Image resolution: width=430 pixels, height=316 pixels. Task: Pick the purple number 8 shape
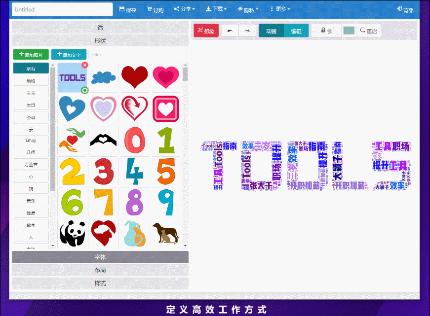pyautogui.click(x=135, y=203)
